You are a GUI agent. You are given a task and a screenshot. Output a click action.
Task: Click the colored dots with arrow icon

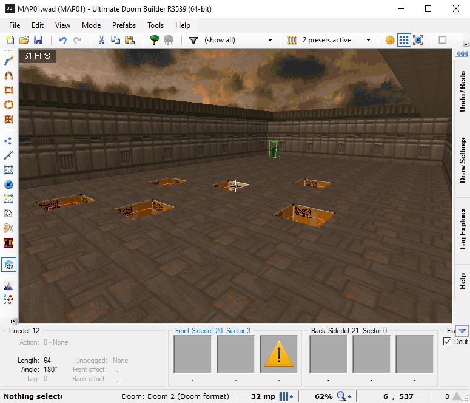(8, 299)
